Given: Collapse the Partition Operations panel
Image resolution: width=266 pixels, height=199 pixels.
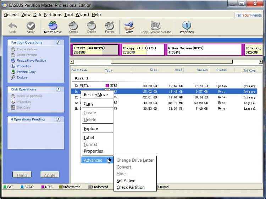Looking at the screenshot, I should (58, 43).
